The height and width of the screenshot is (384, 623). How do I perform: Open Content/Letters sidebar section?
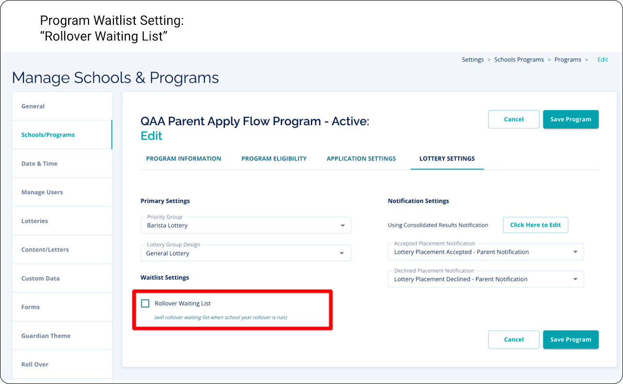point(45,250)
